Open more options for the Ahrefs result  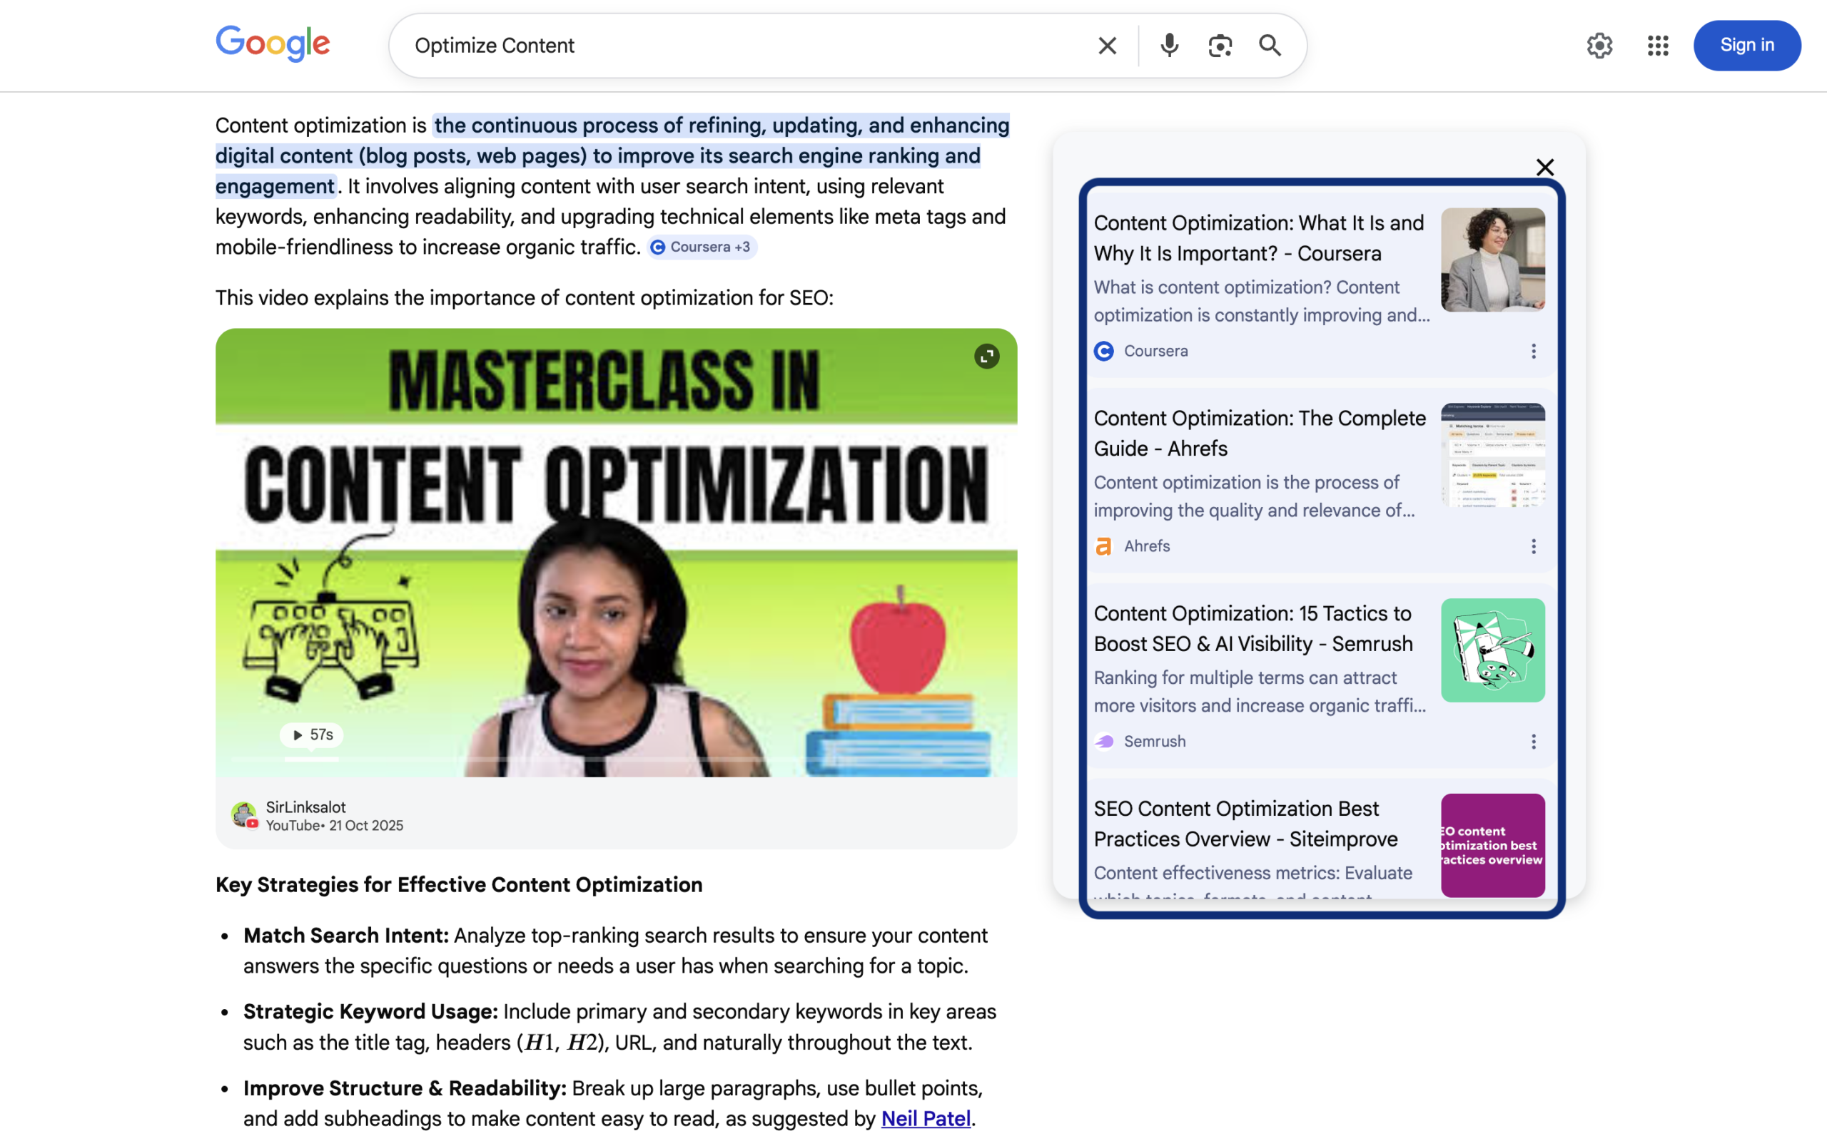(x=1532, y=546)
